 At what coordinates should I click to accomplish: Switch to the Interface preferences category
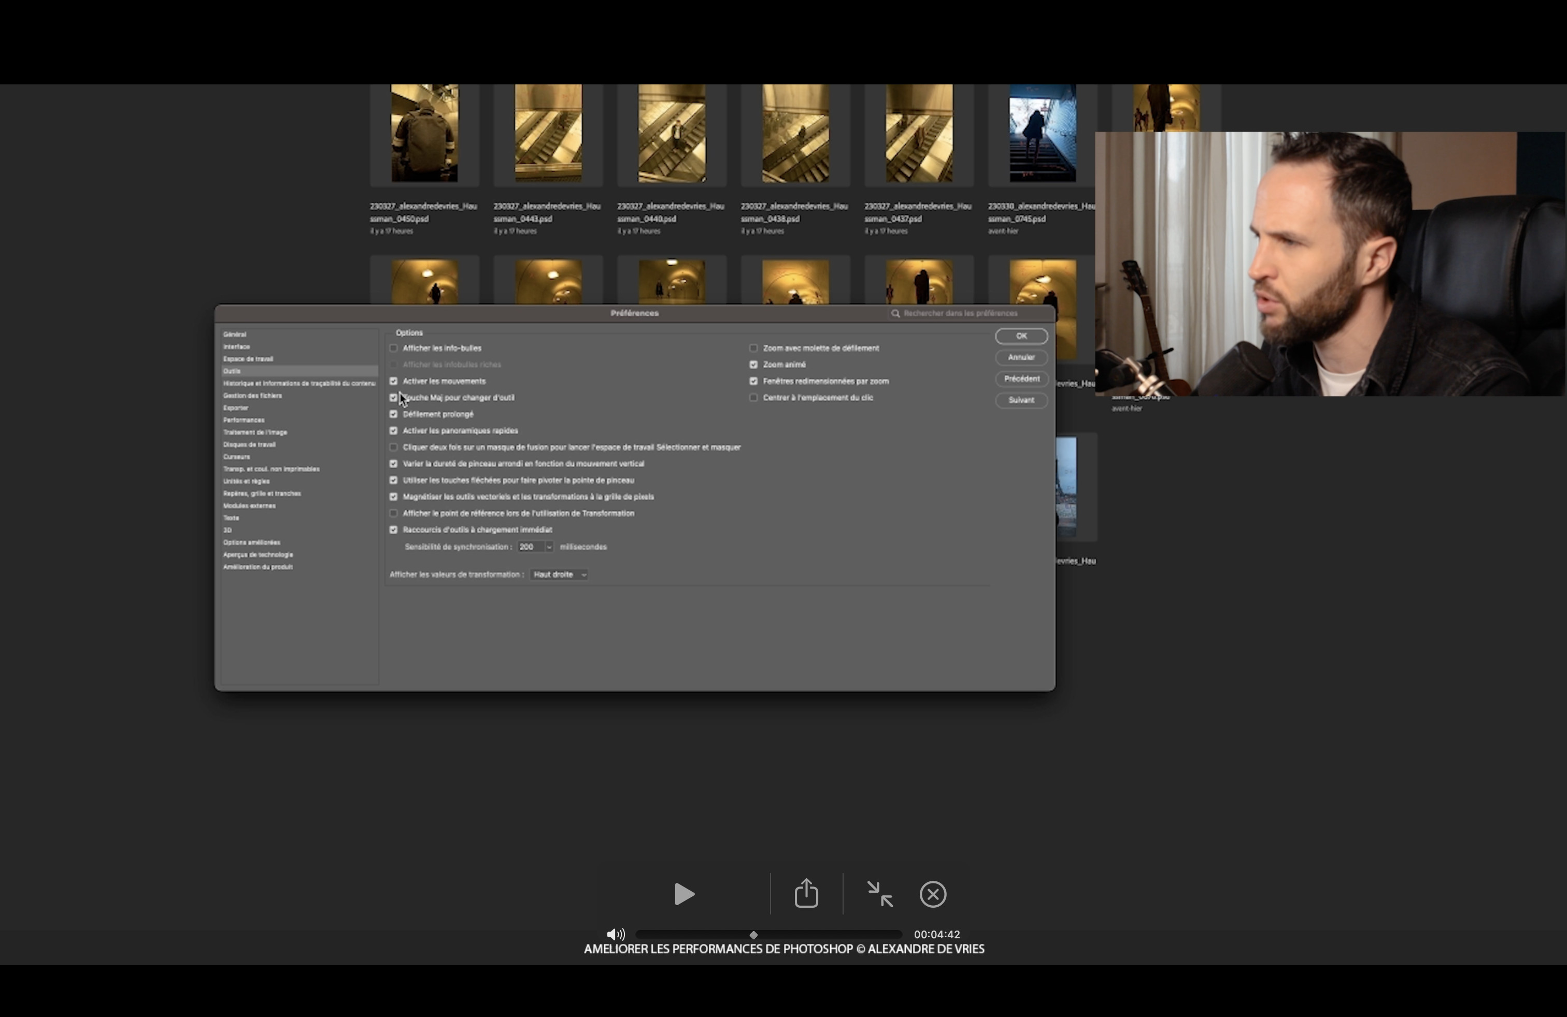(x=236, y=346)
